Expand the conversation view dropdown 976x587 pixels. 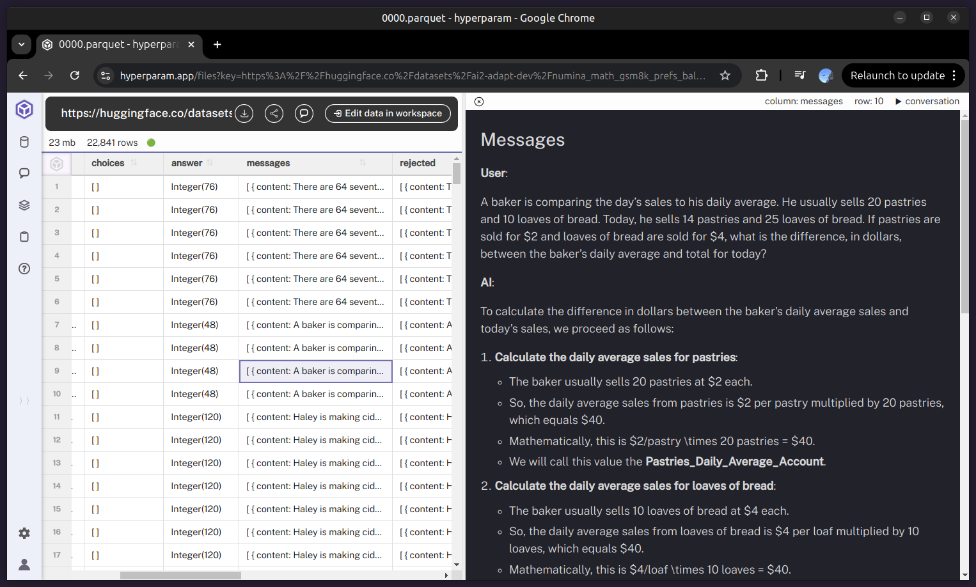[x=927, y=101]
